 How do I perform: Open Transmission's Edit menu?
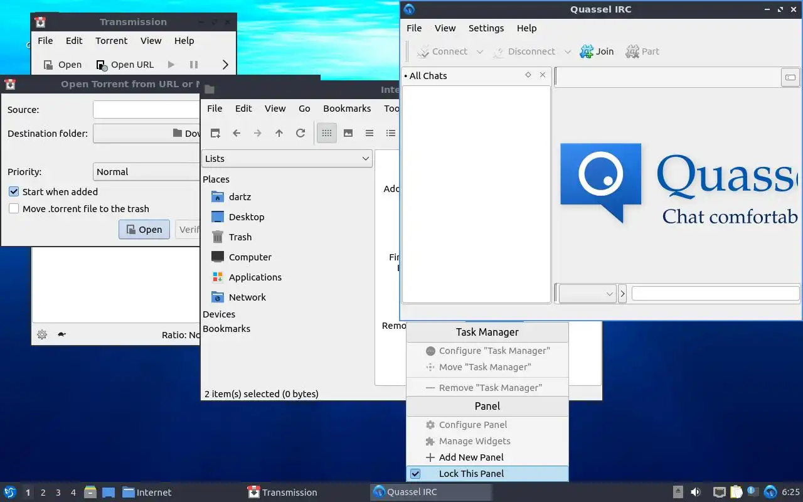click(74, 41)
